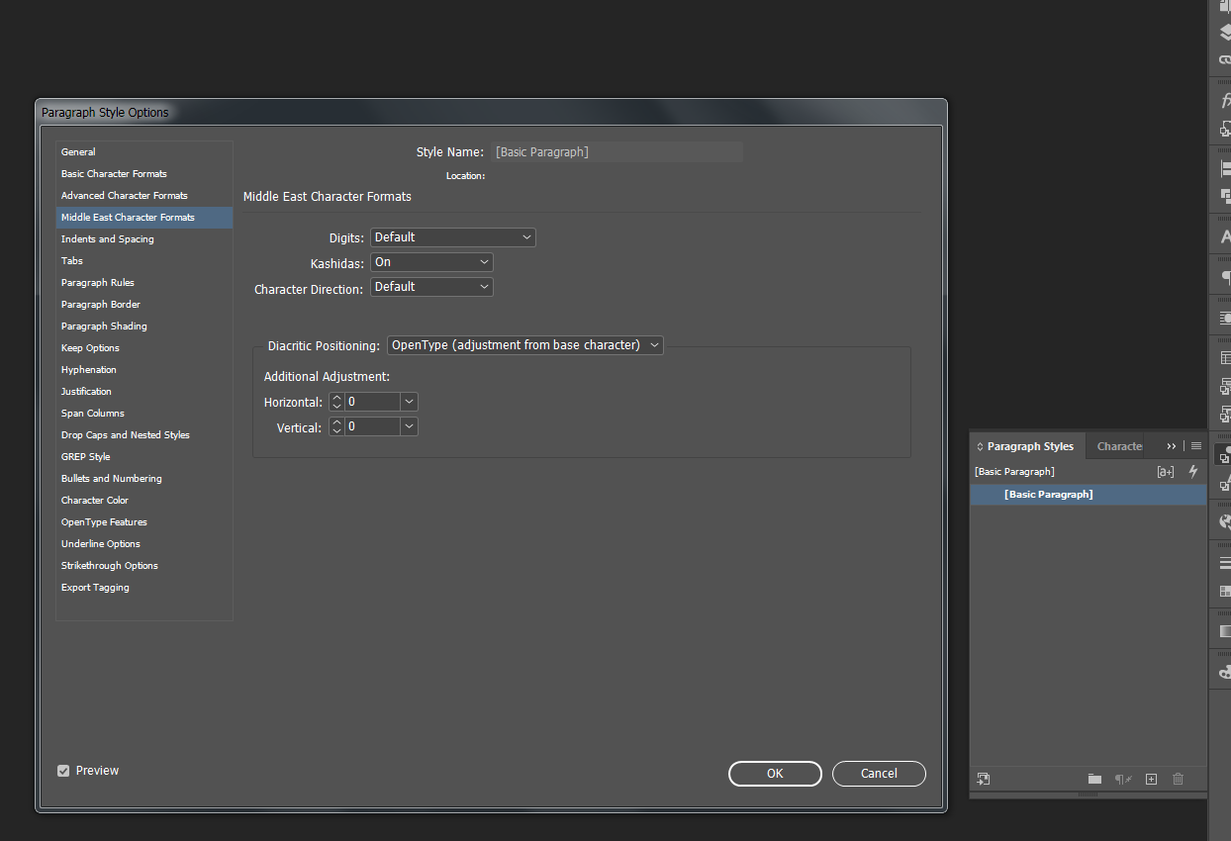Image resolution: width=1231 pixels, height=841 pixels.
Task: Select Underline Options category
Action: pyautogui.click(x=144, y=544)
